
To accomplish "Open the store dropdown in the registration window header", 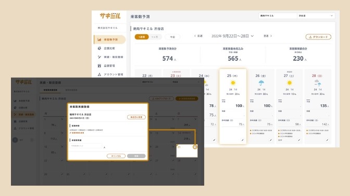I will [x=185, y=82].
